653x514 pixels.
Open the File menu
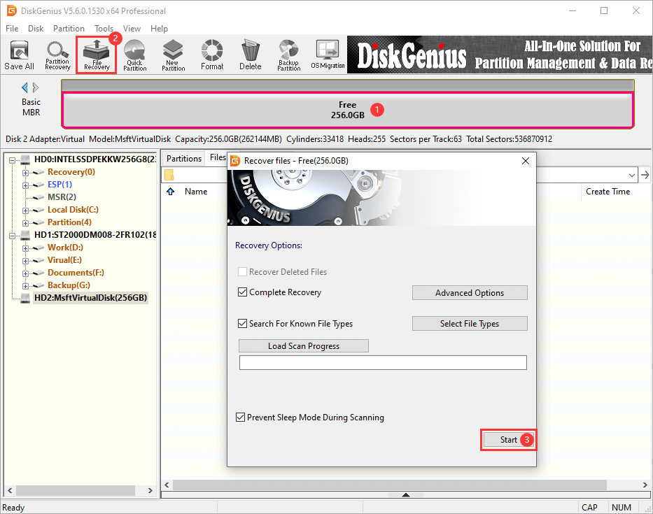(x=12, y=28)
